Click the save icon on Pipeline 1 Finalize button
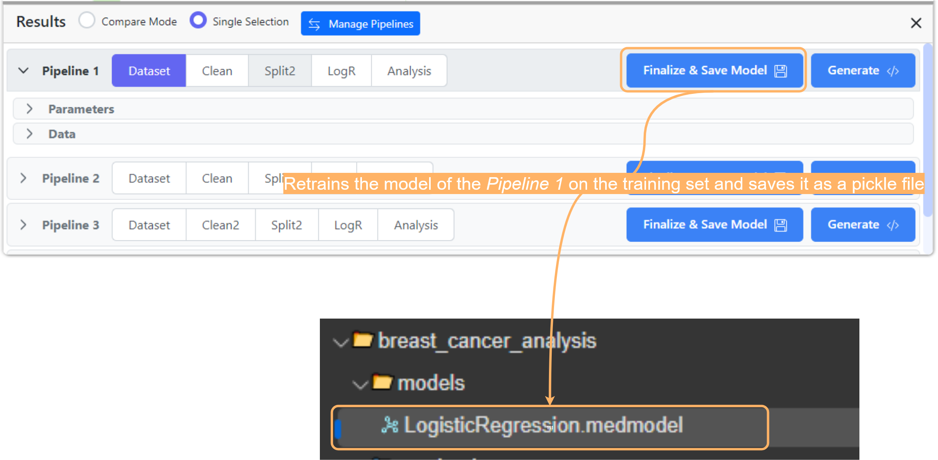Image resolution: width=938 pixels, height=460 pixels. [781, 71]
